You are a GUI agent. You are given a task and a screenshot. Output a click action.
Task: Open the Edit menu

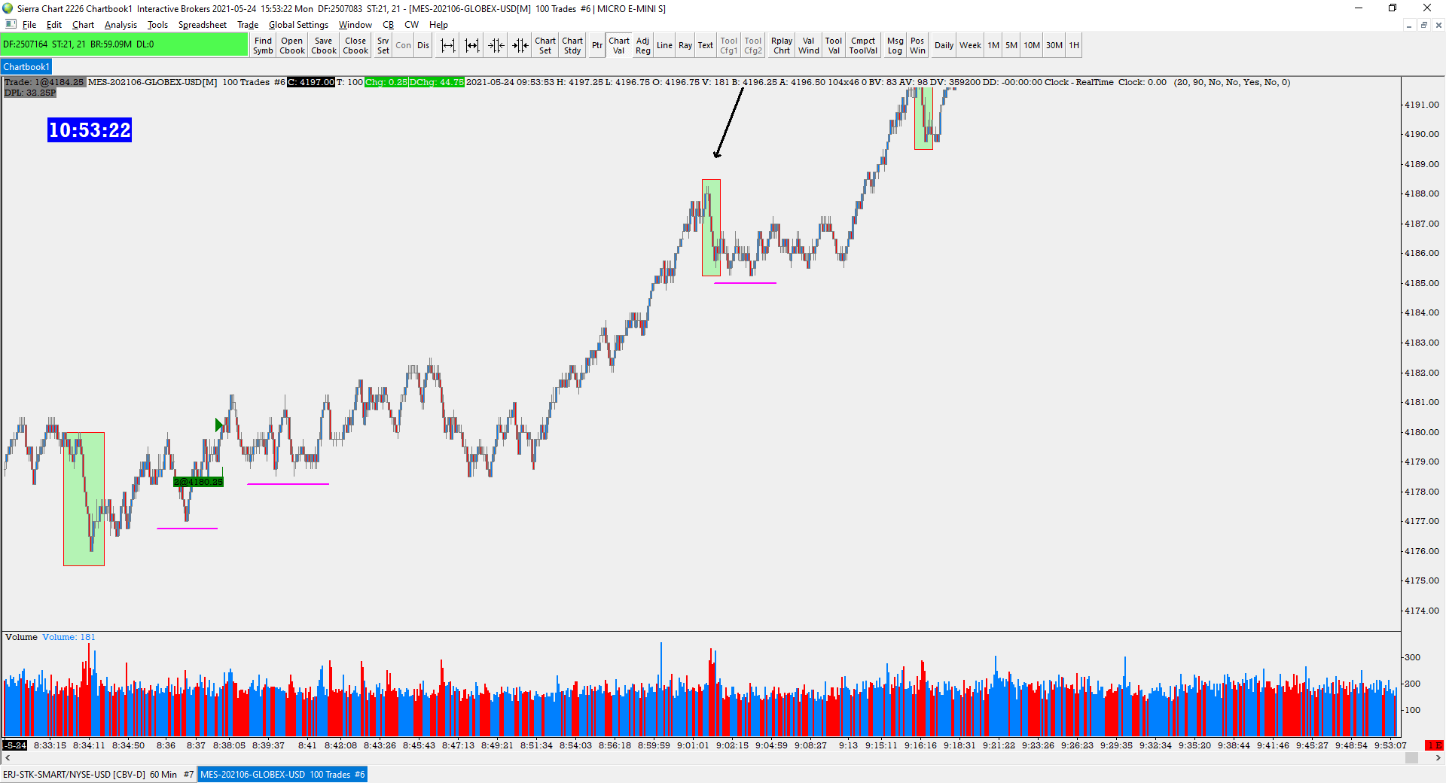(x=54, y=25)
